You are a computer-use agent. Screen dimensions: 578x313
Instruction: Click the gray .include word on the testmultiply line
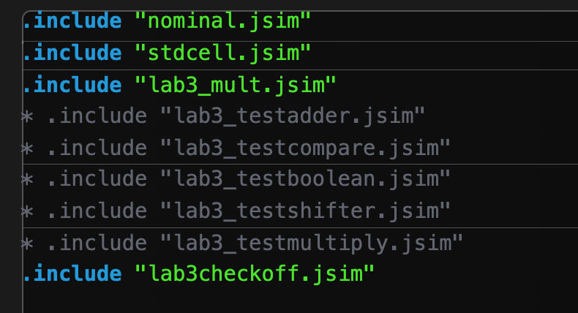97,244
